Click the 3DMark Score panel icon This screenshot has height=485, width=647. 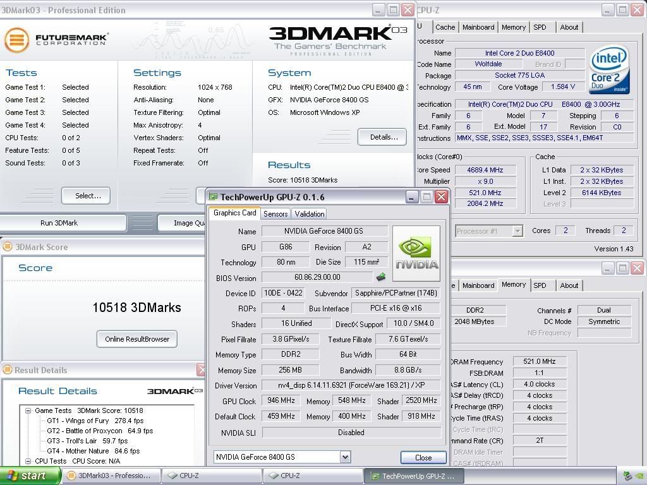(7, 247)
